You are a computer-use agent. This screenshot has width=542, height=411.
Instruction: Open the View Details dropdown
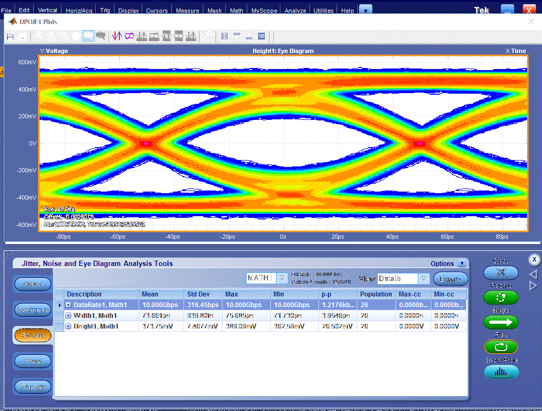(423, 279)
